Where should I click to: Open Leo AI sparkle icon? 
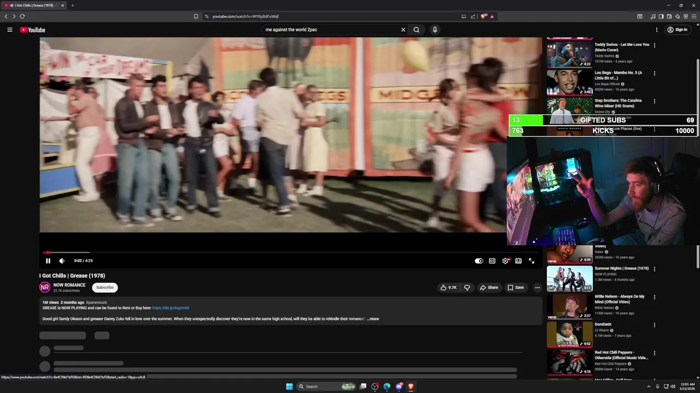click(678, 16)
